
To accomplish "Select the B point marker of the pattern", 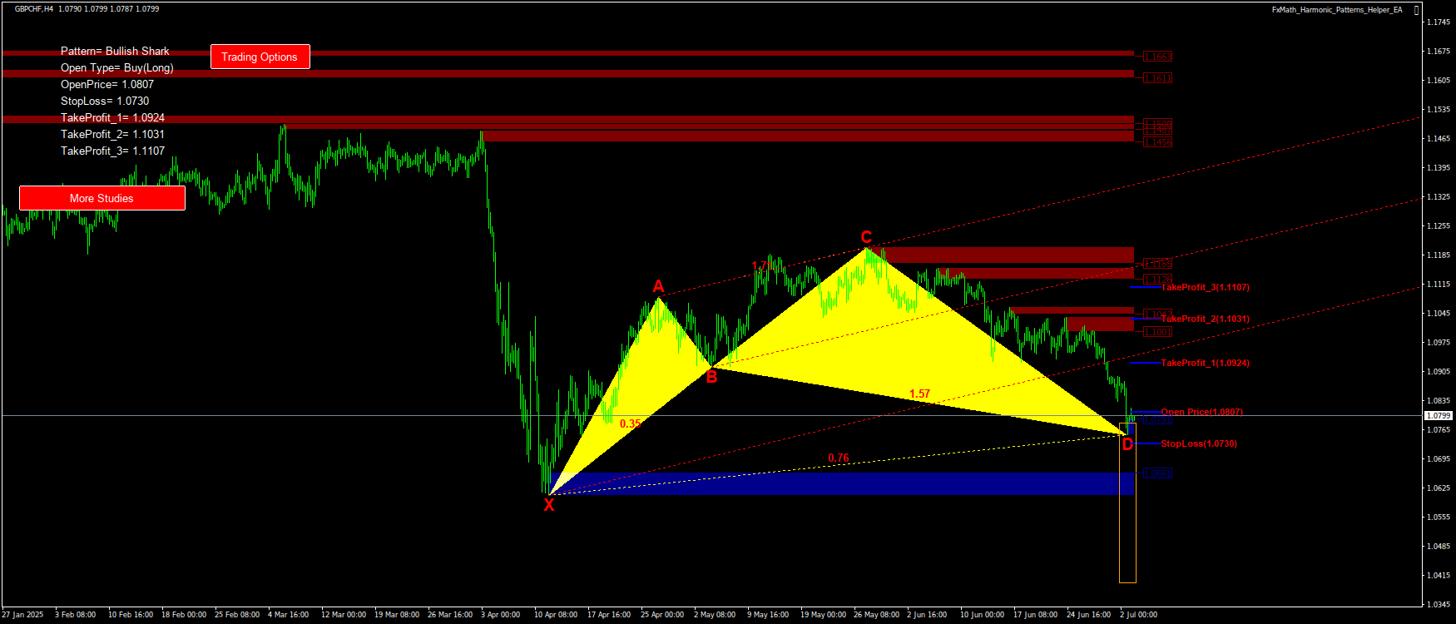I will [711, 377].
